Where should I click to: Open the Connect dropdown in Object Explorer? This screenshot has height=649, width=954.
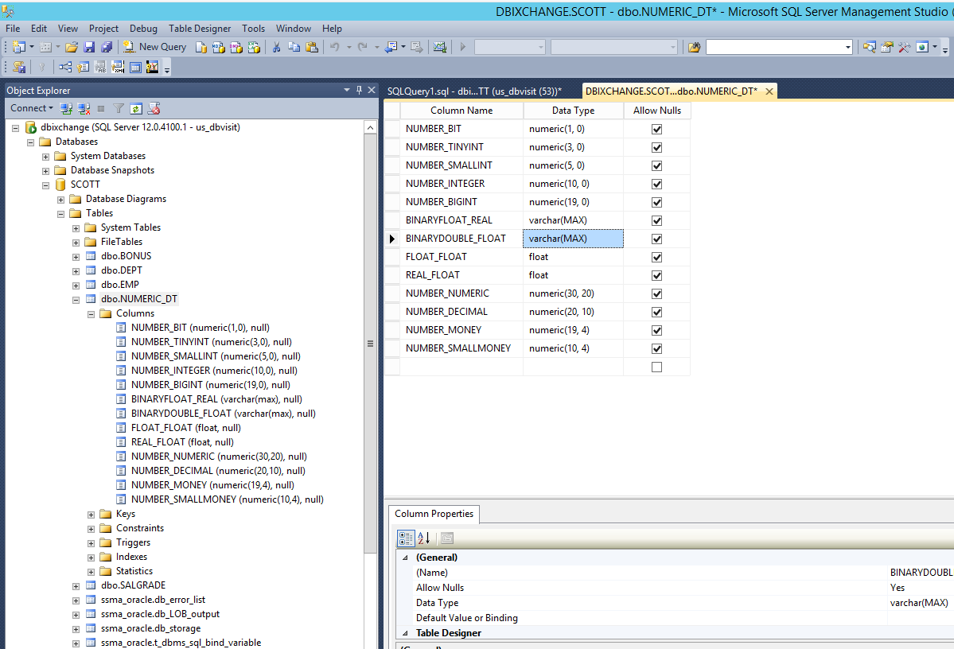click(32, 108)
